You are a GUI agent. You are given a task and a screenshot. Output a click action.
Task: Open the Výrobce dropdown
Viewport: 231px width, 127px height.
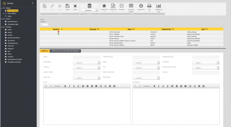(x=87, y=68)
